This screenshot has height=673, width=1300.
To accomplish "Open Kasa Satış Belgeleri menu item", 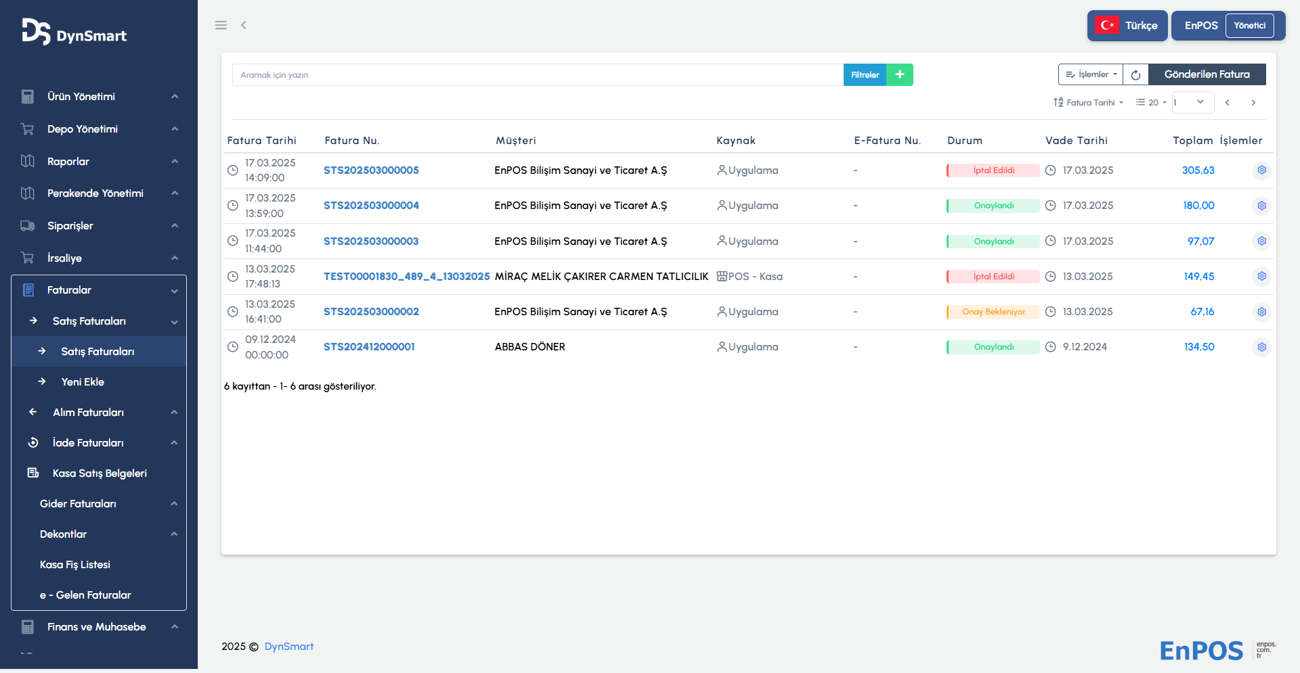I will point(100,473).
